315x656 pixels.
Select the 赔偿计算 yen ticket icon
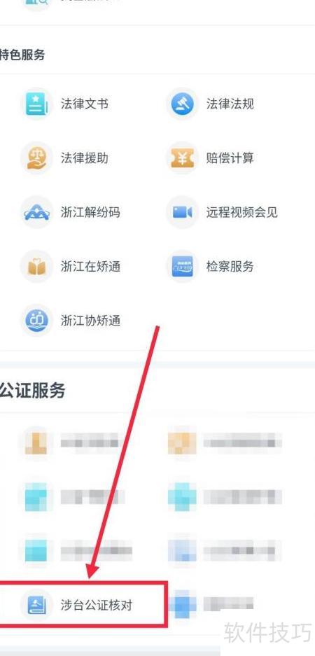click(183, 158)
